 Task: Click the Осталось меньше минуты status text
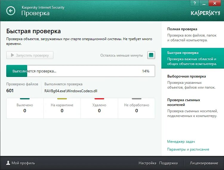122,55
